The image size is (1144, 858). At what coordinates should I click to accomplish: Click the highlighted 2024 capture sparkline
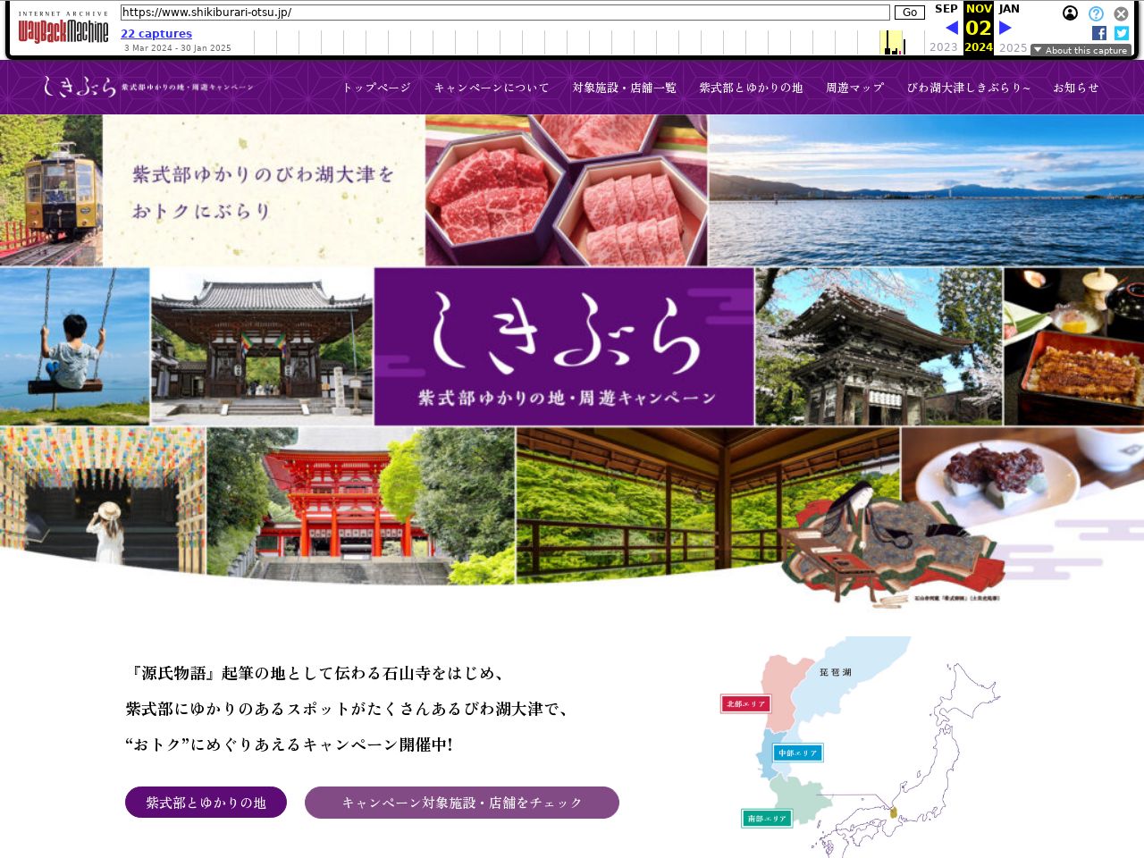(x=892, y=42)
